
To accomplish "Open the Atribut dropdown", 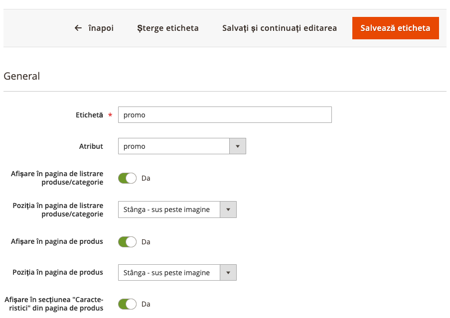I will point(182,146).
